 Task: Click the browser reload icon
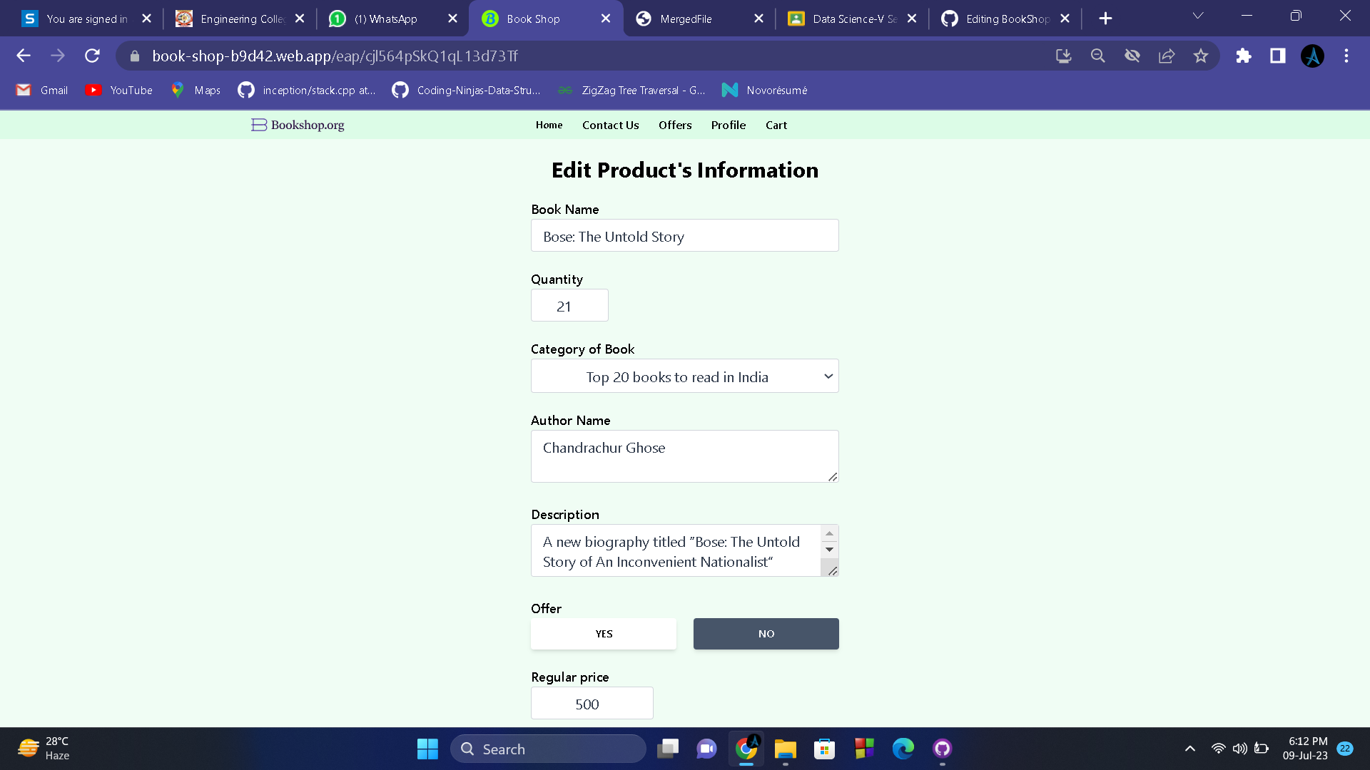pyautogui.click(x=92, y=56)
